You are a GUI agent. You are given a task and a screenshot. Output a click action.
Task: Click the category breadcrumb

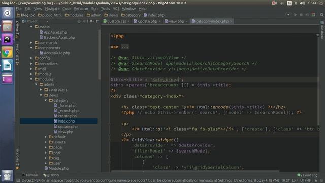131,15
